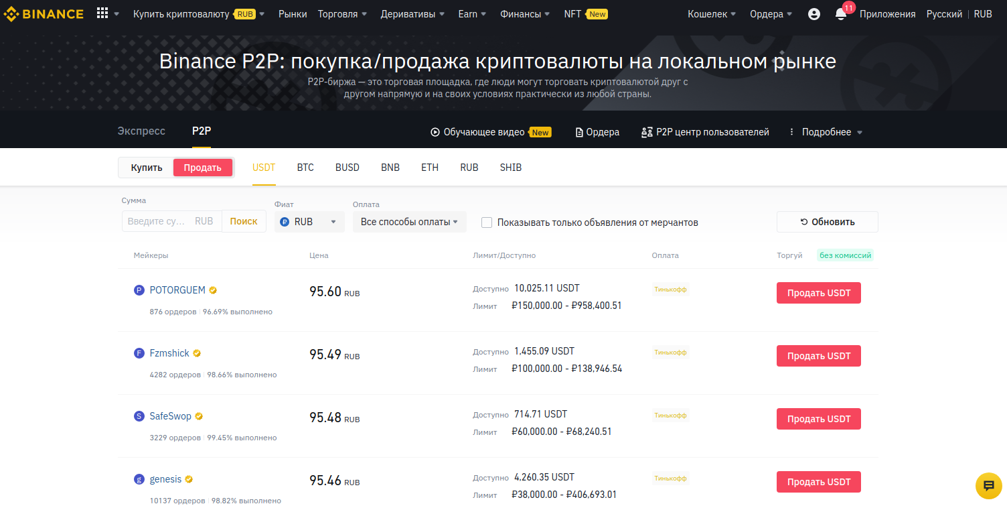Image resolution: width=1007 pixels, height=510 pixels.
Task: Select the RUB asset tab
Action: 469,168
